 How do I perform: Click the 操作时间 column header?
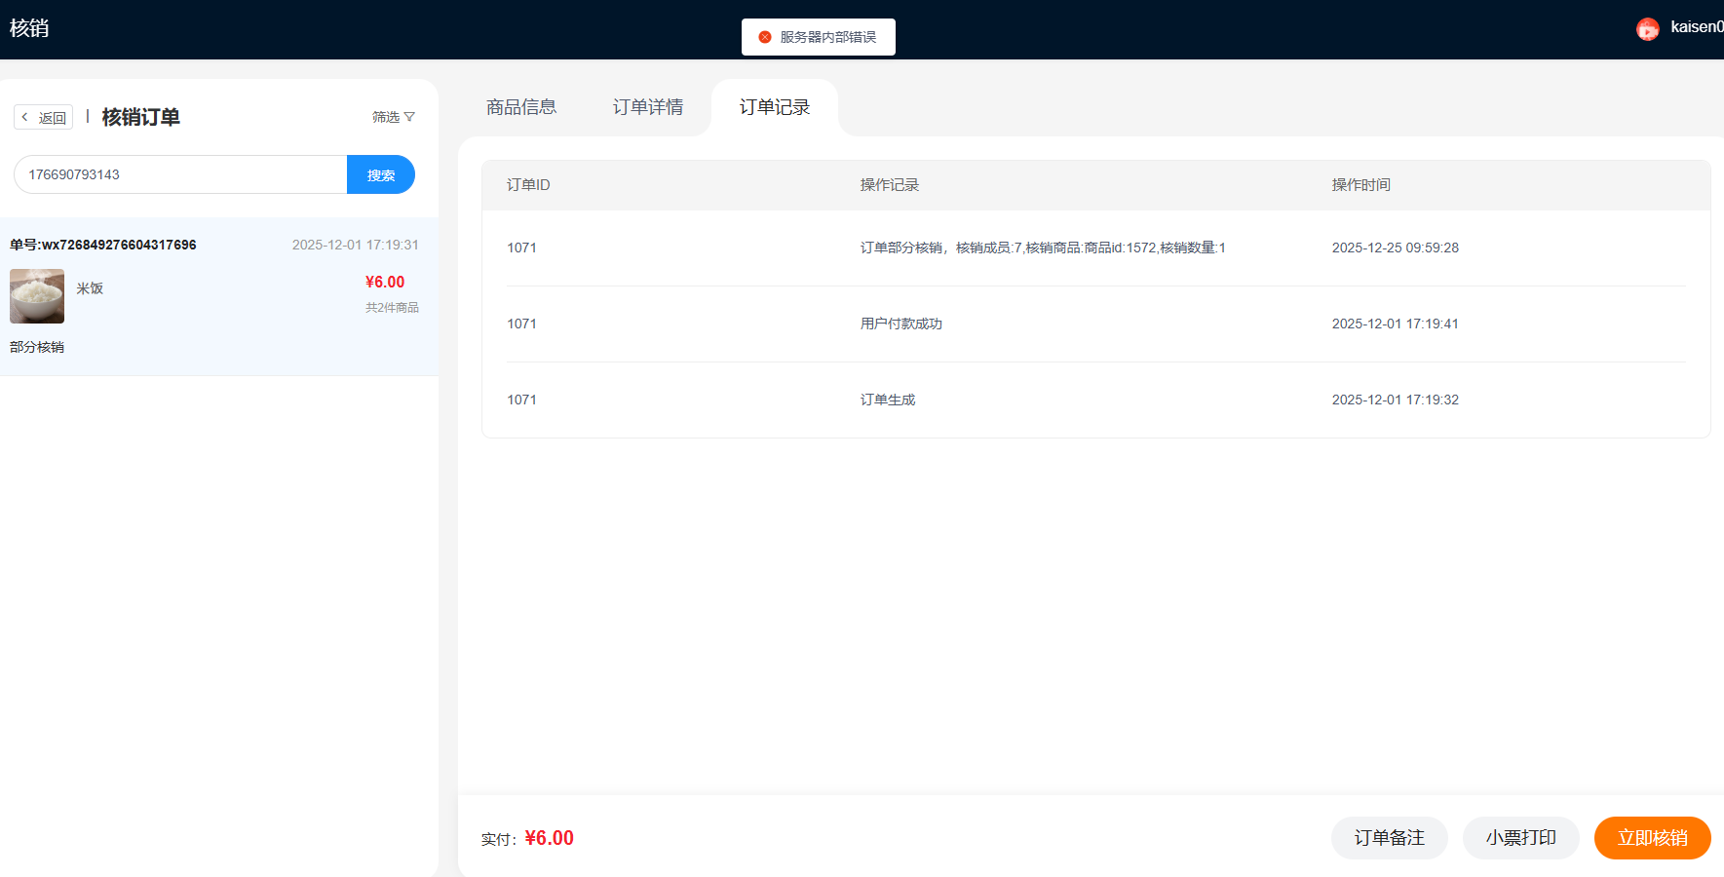point(1360,185)
